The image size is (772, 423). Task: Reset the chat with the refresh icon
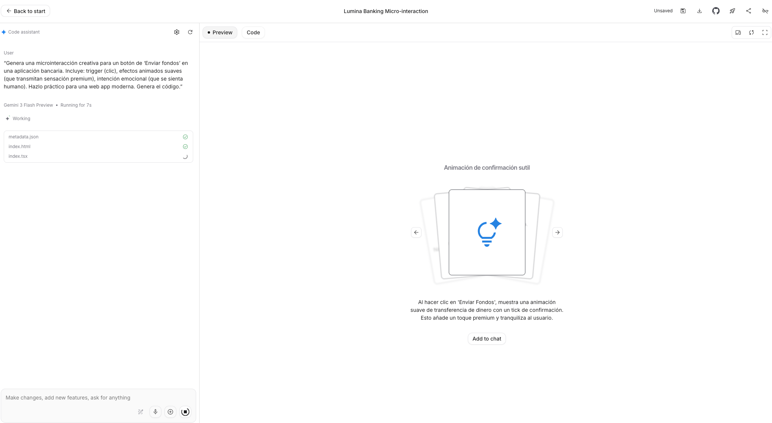[190, 32]
